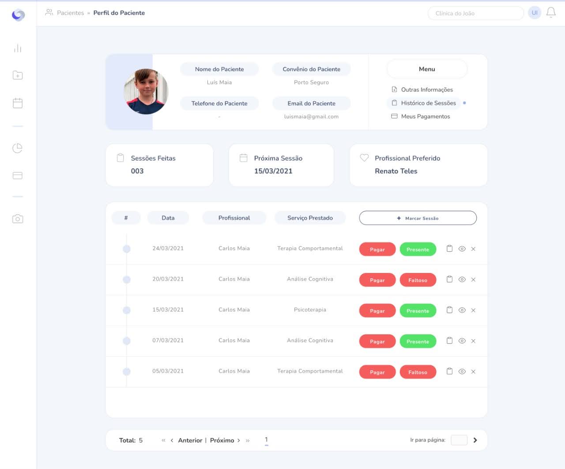Go to the first page with double chevron
Viewport: 565px width, 469px height.
pyautogui.click(x=163, y=440)
